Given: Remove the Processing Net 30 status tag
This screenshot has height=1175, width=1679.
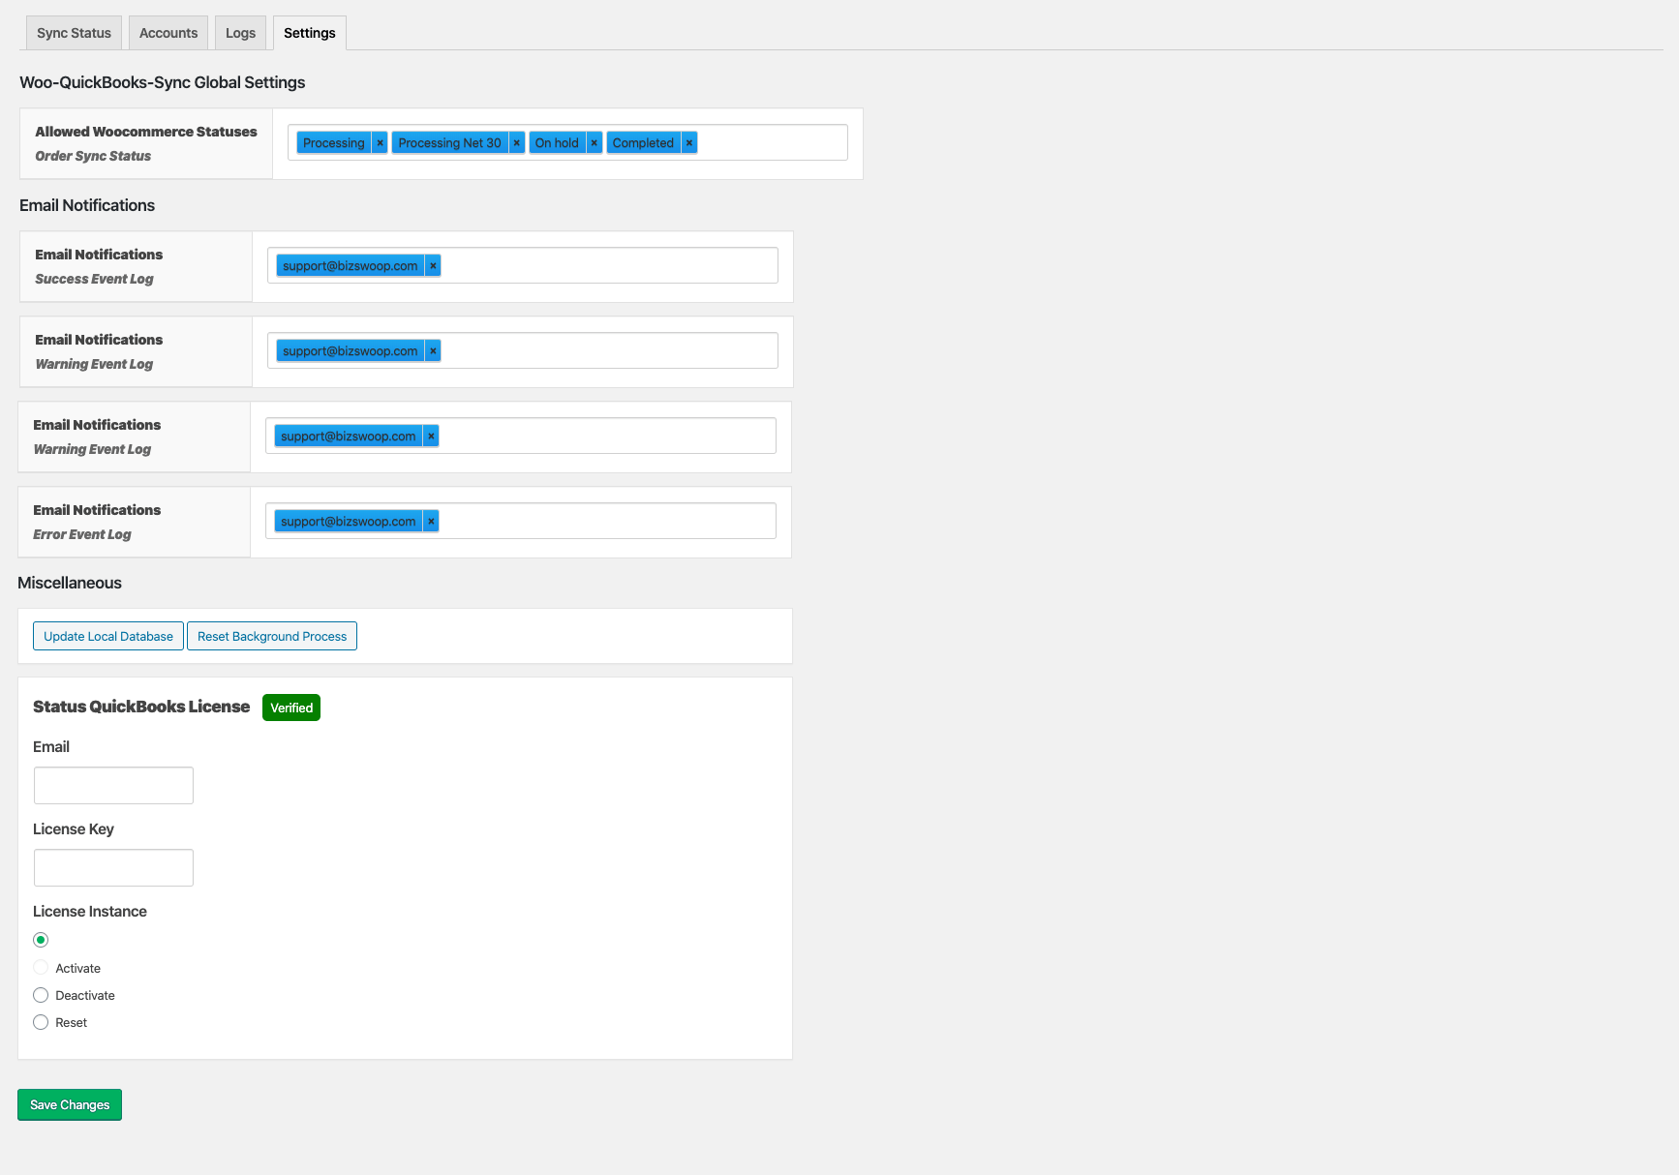Looking at the screenshot, I should pos(517,143).
